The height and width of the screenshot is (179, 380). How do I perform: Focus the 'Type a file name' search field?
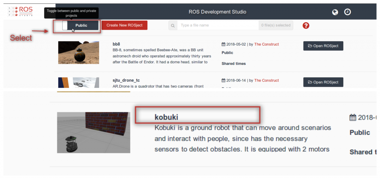click(218, 26)
